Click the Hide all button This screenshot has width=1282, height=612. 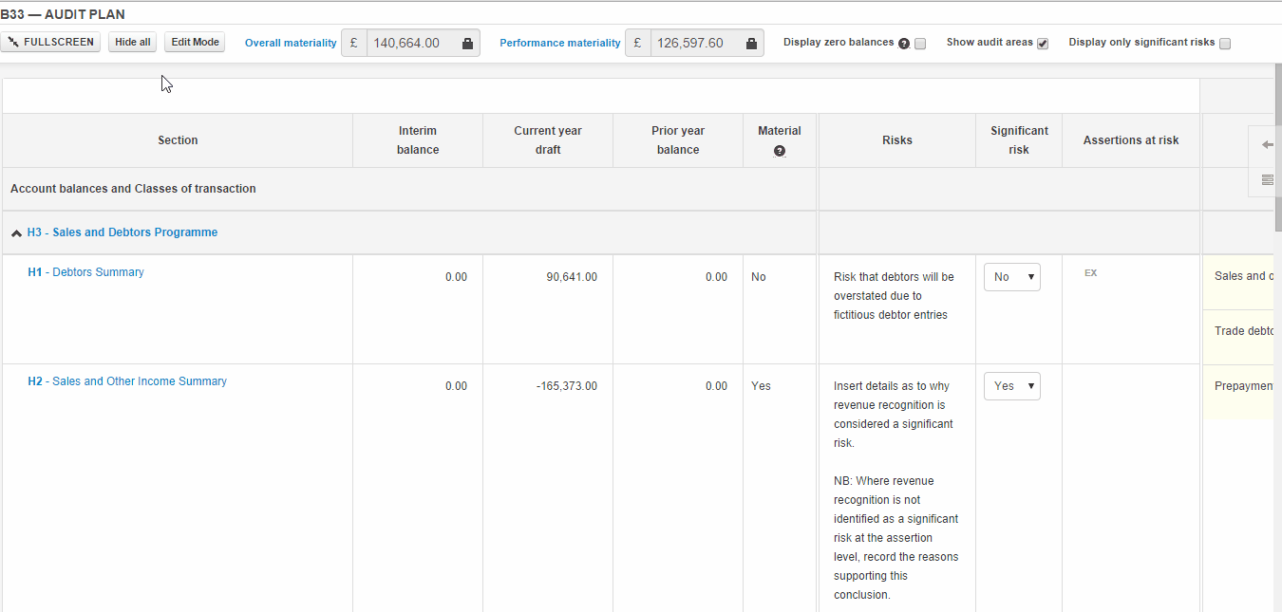click(x=132, y=43)
